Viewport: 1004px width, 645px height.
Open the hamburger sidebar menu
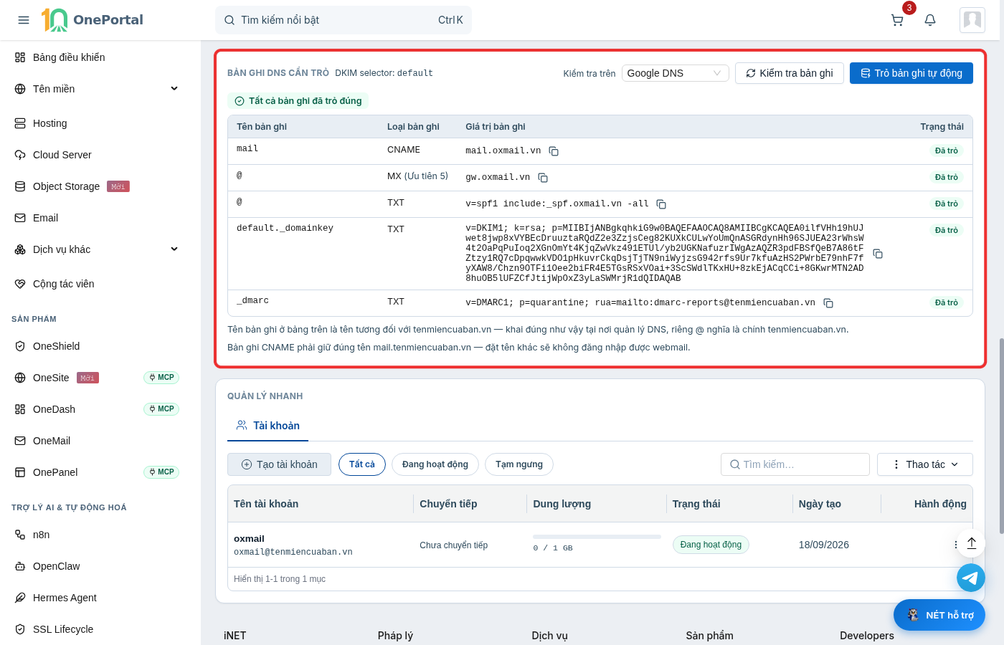point(24,20)
